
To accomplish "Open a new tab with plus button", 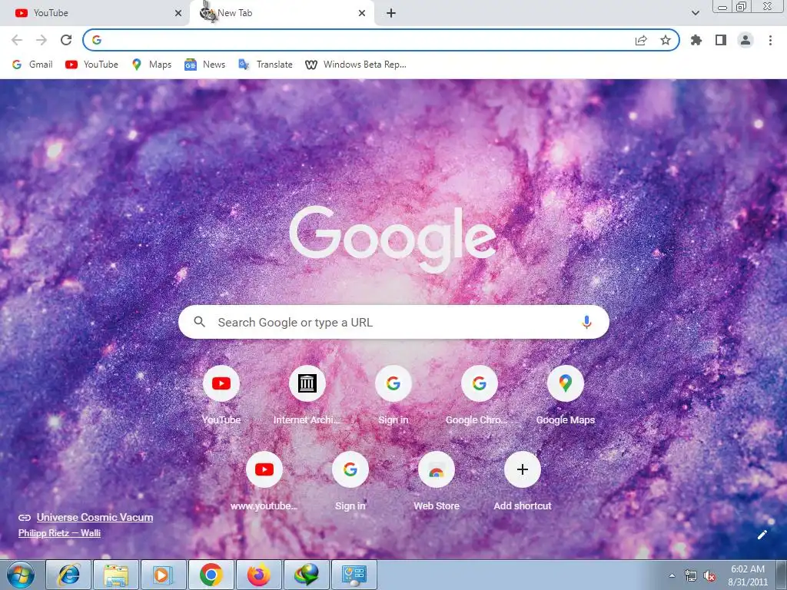I will pyautogui.click(x=391, y=13).
